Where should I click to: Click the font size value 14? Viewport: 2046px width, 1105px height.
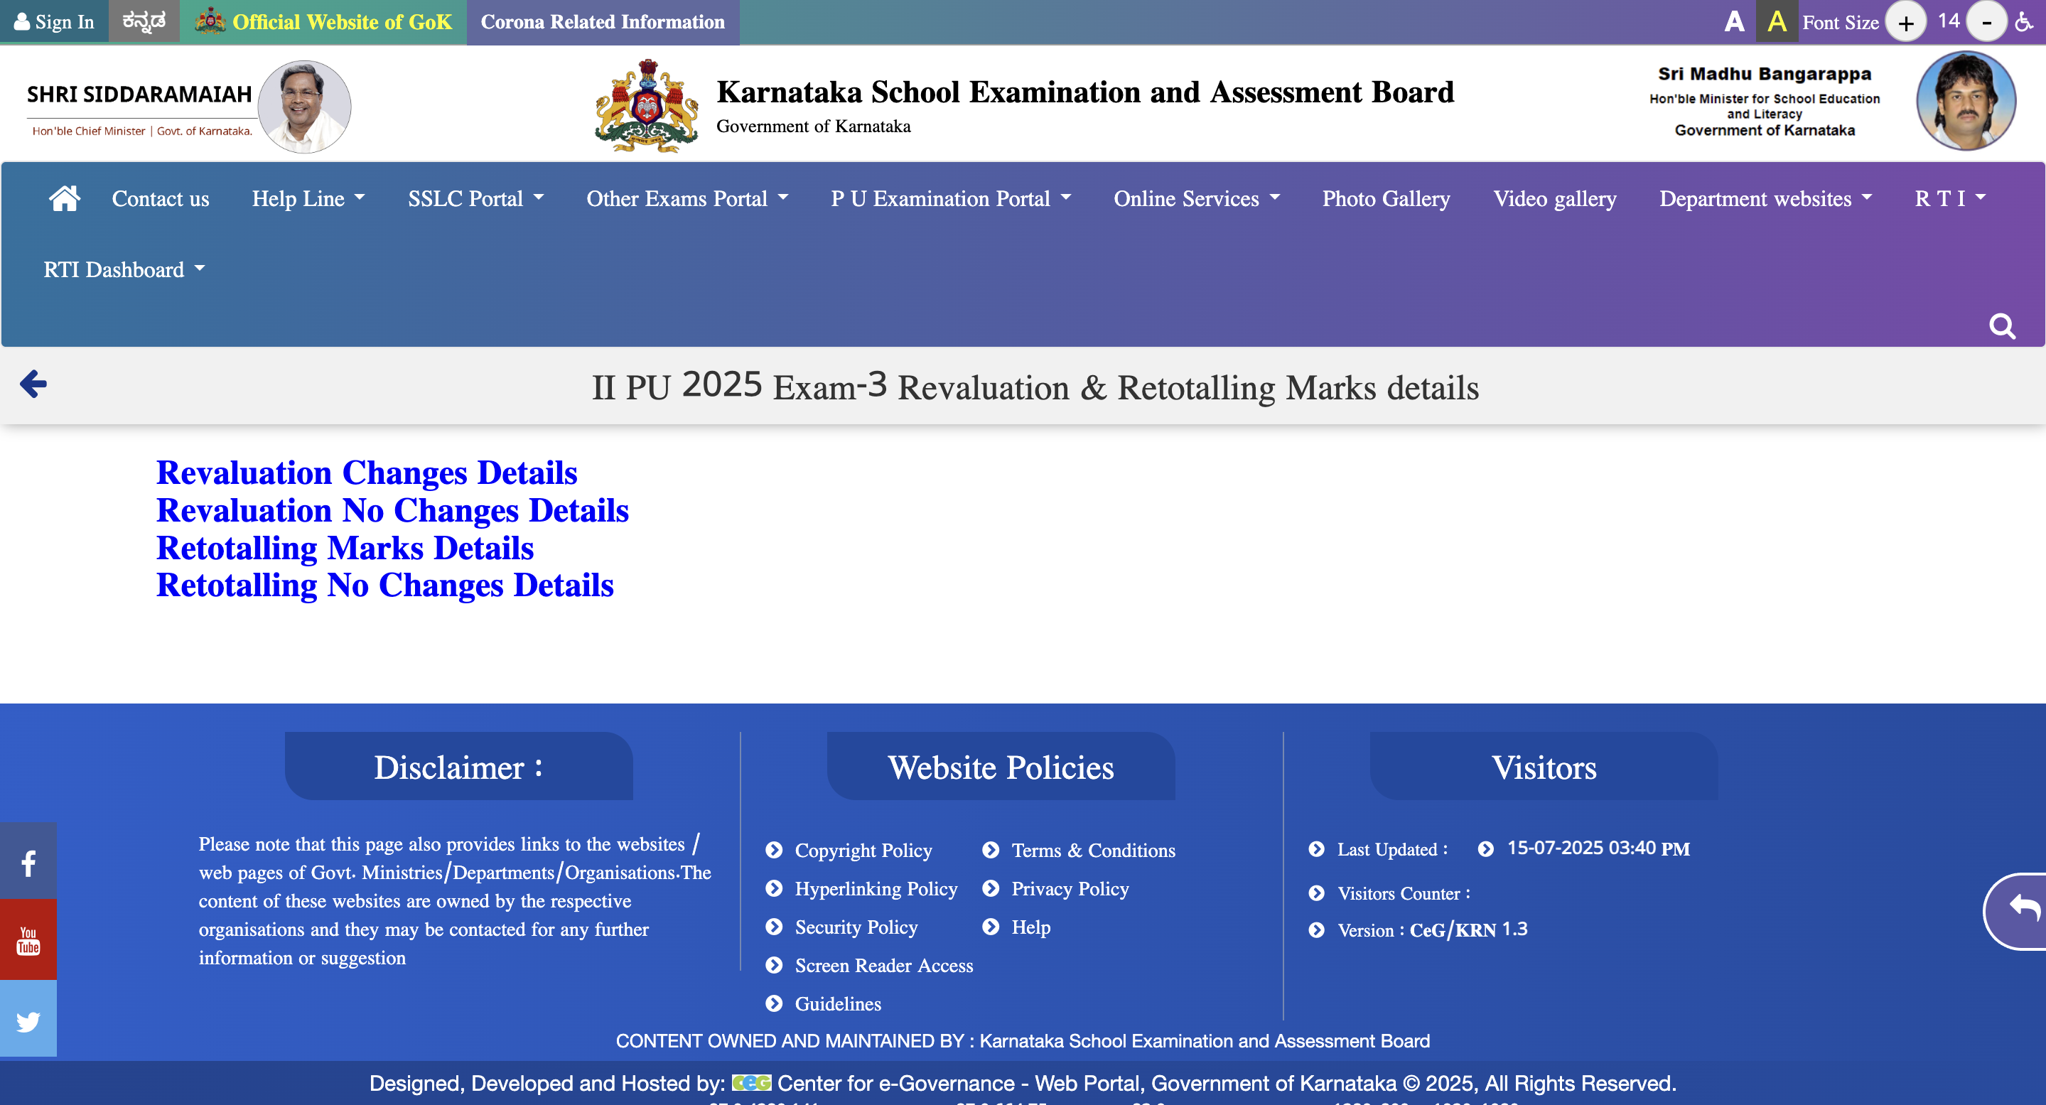(1949, 21)
